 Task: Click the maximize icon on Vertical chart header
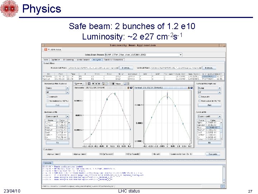(189, 88)
